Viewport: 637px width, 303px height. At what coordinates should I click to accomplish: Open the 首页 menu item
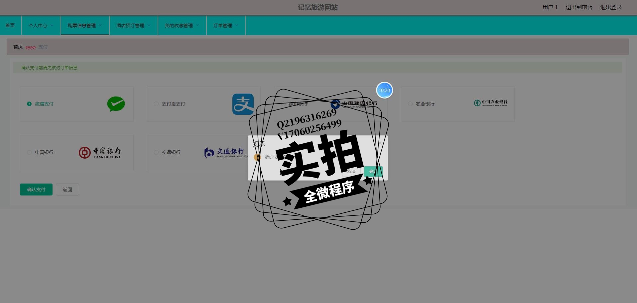click(10, 25)
